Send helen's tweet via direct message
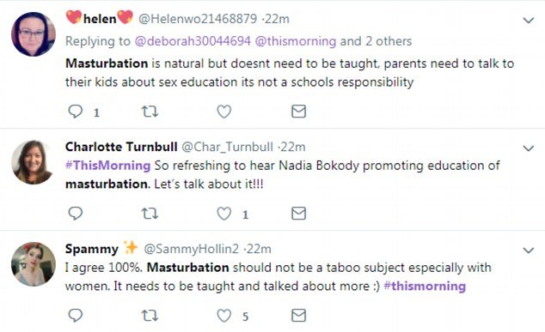Screen dimensions: 545x332 [298, 112]
